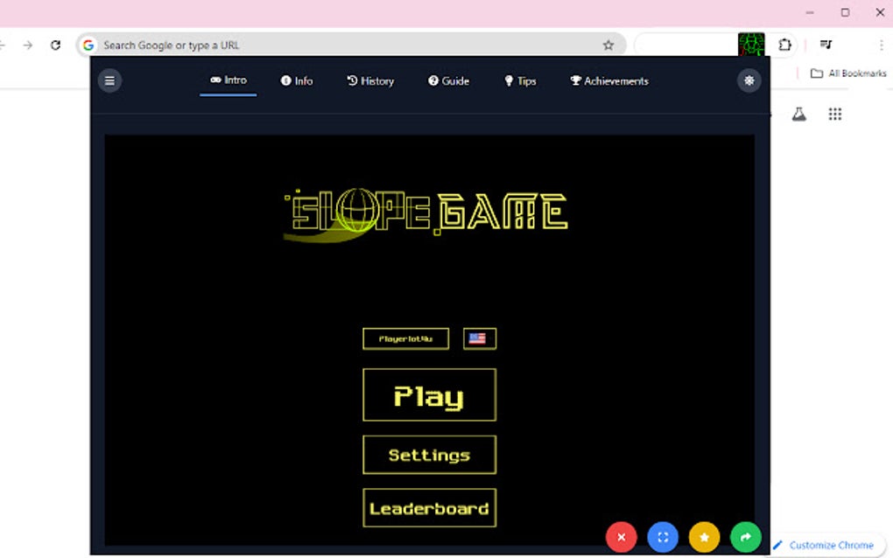Toggle fullscreen using the blue circular icon
Viewport: 893px width, 558px height.
[663, 537]
